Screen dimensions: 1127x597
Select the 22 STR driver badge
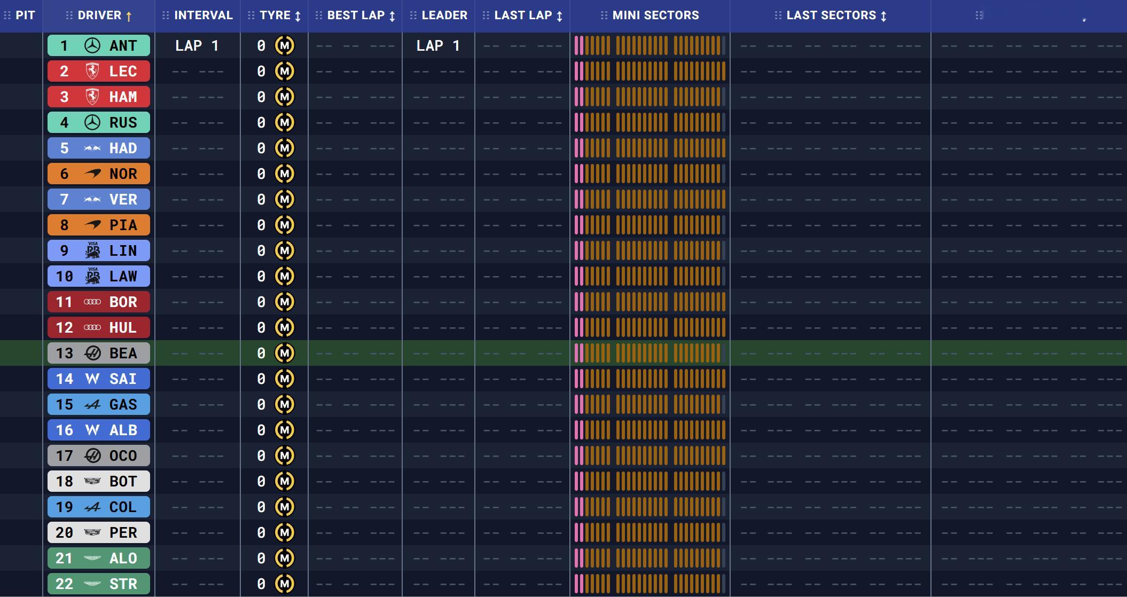[x=99, y=584]
